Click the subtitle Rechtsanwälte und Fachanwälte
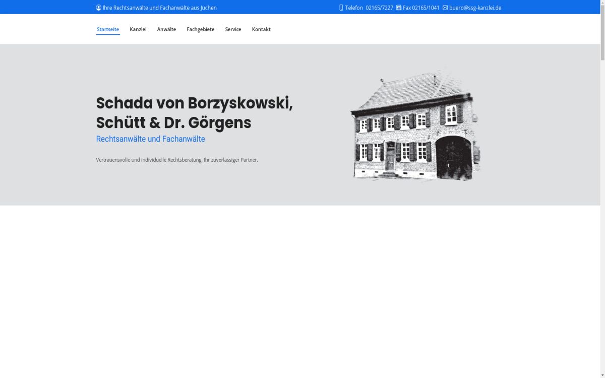 point(150,139)
